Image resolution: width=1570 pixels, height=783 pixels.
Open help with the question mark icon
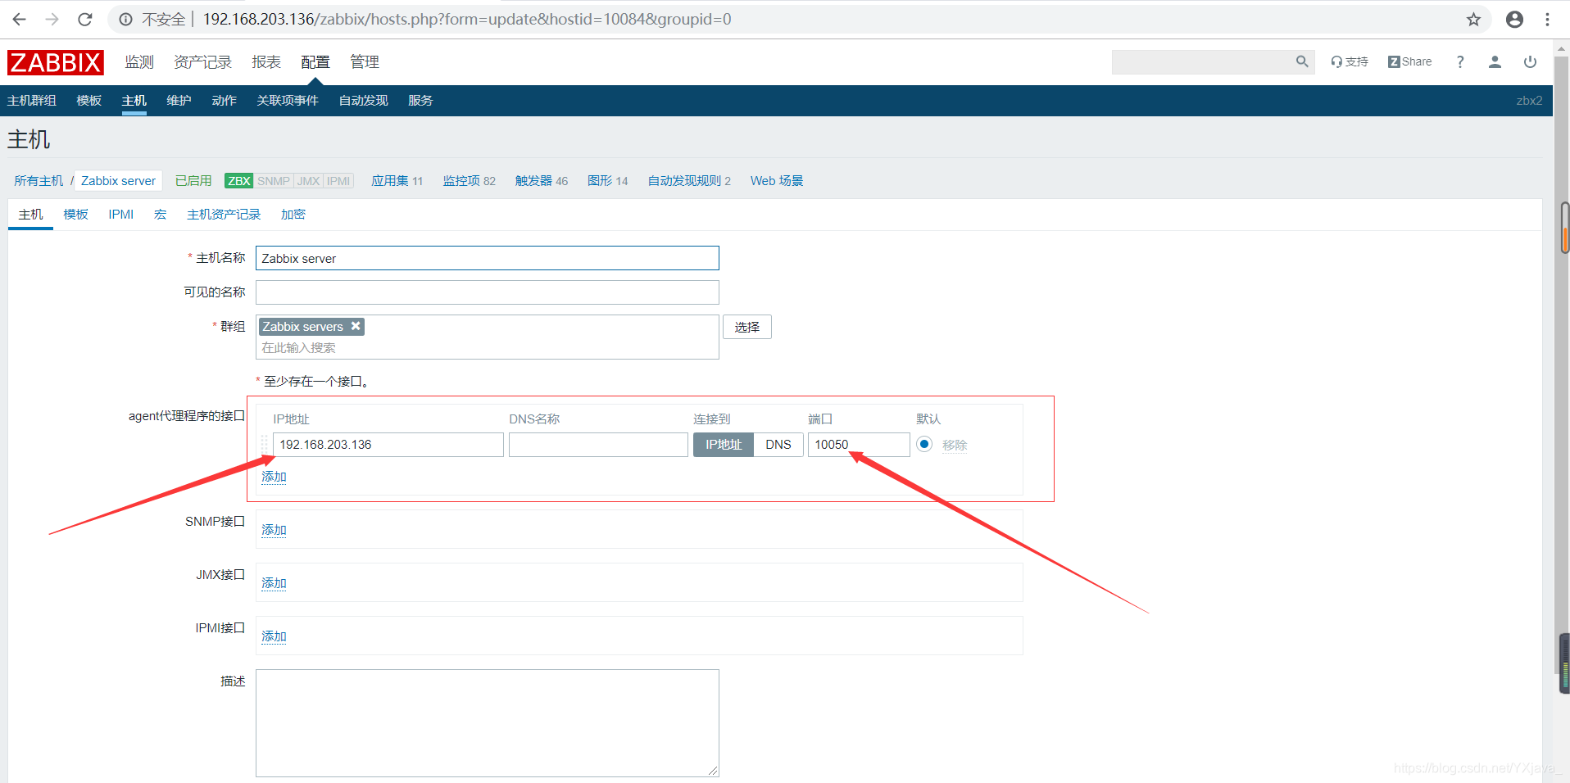point(1460,61)
